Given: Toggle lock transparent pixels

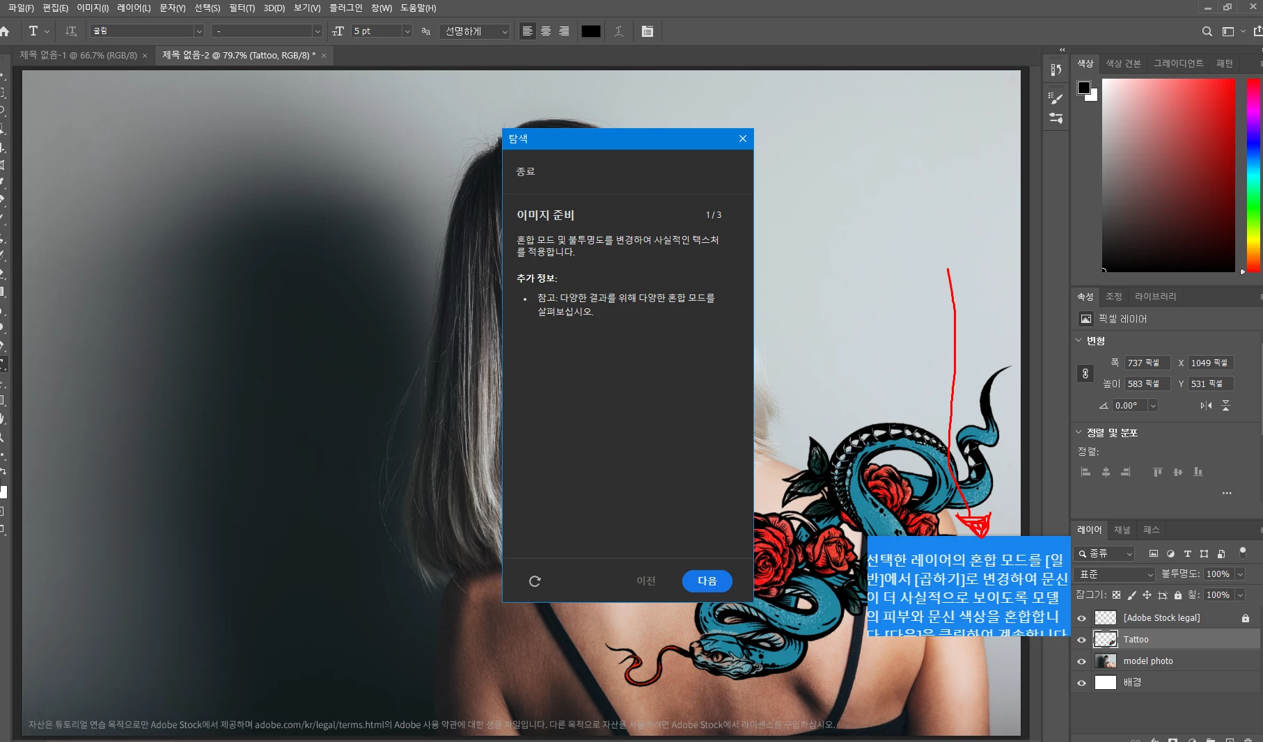Looking at the screenshot, I should click(x=1116, y=595).
